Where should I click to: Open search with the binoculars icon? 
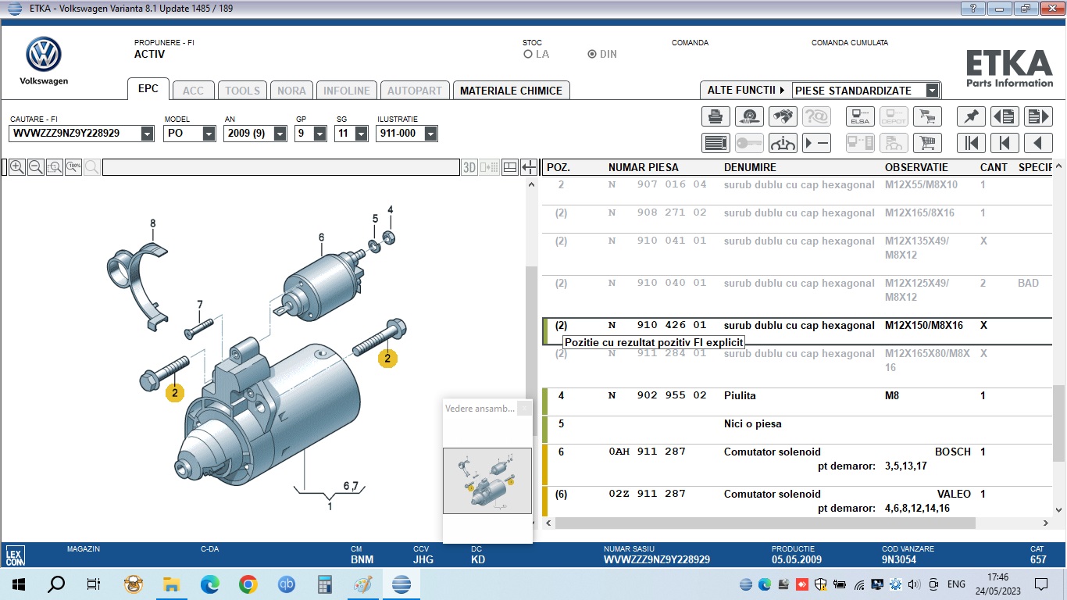(783, 116)
